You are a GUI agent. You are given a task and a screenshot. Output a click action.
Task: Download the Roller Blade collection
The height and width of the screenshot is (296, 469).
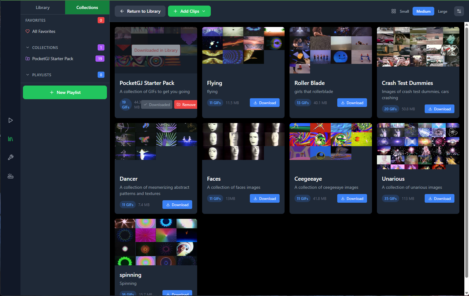pyautogui.click(x=352, y=103)
